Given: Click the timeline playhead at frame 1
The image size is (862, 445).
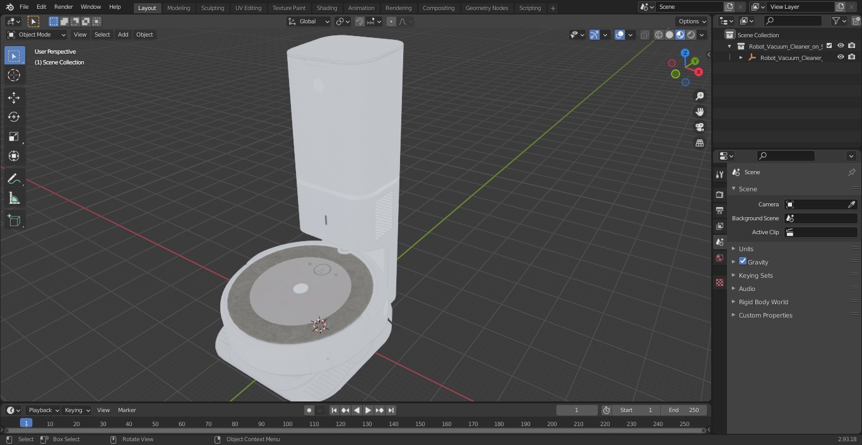Looking at the screenshot, I should [x=26, y=424].
